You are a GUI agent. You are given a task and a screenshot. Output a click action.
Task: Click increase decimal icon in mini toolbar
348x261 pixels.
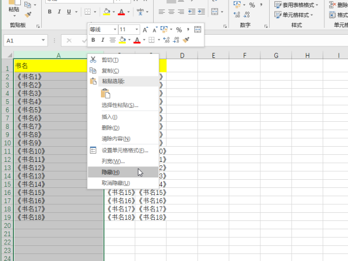(x=166, y=40)
